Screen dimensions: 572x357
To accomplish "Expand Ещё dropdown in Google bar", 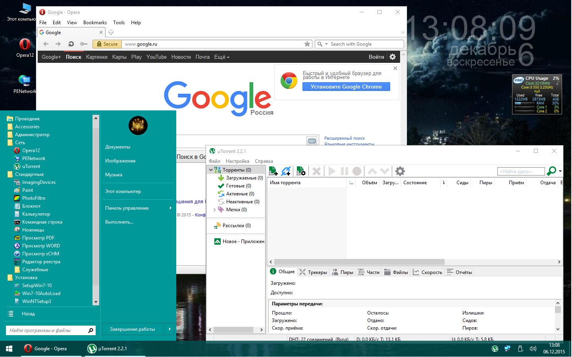I will tap(222, 57).
